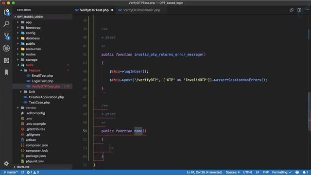311x175 pixels.
Task: Expand the resources folder
Action: point(34,49)
